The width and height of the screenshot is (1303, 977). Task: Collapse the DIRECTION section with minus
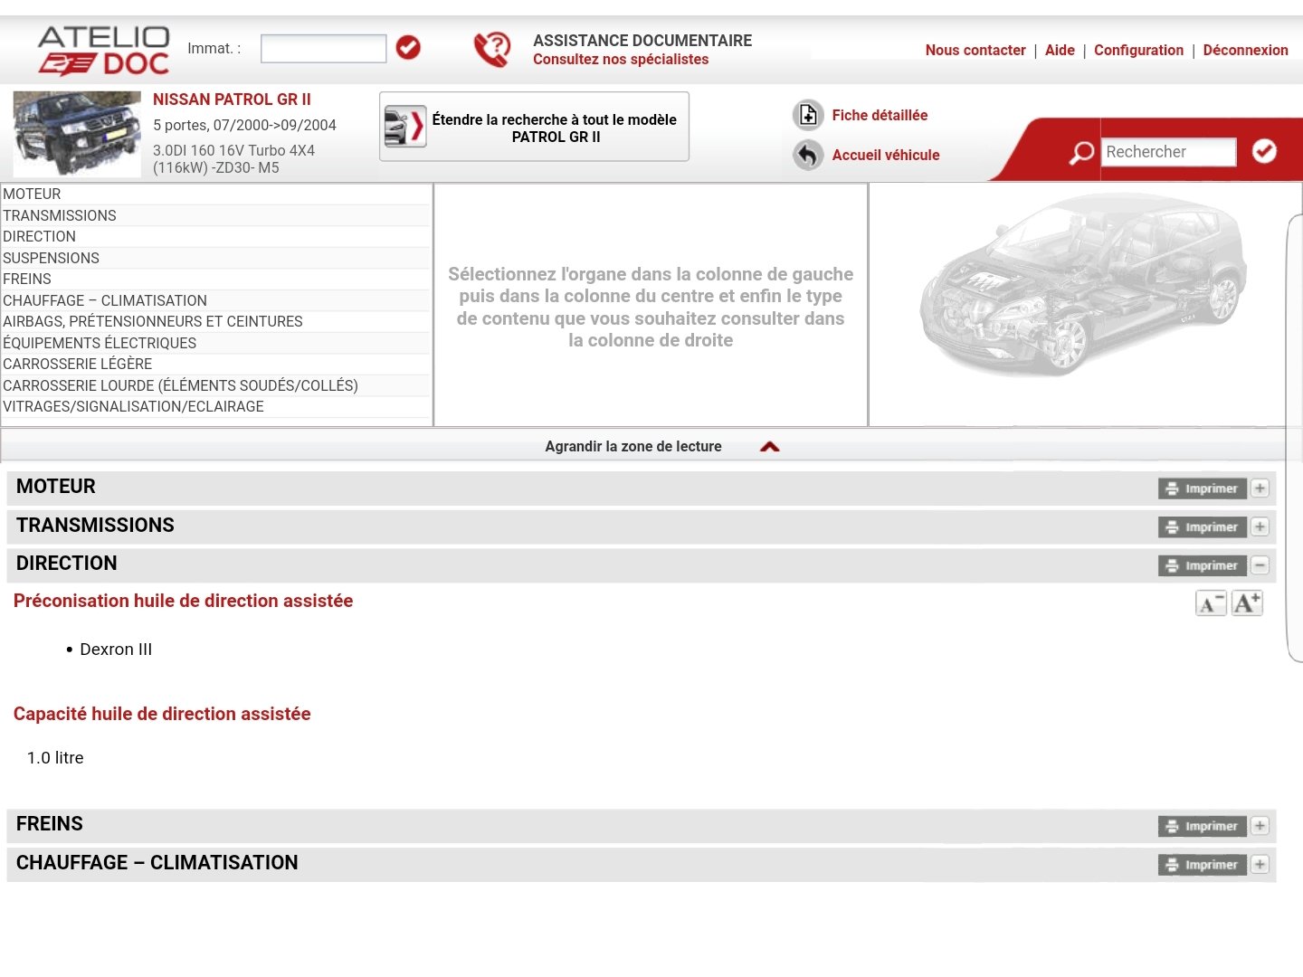coord(1260,565)
